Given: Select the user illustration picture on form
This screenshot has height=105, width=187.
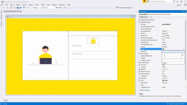Looking at the screenshot, I should [45, 56].
